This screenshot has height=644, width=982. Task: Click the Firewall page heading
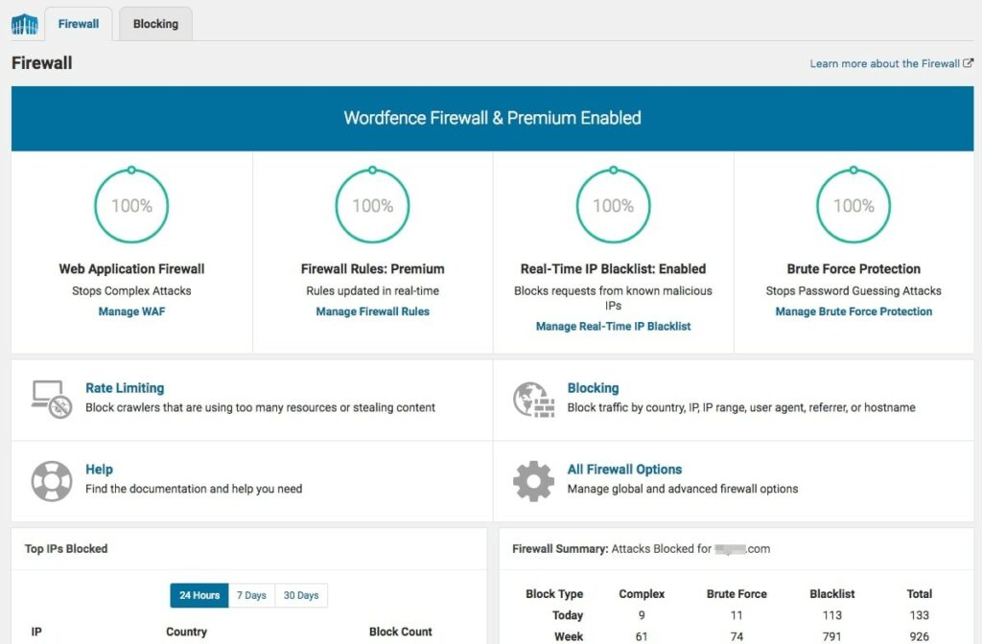[x=42, y=62]
